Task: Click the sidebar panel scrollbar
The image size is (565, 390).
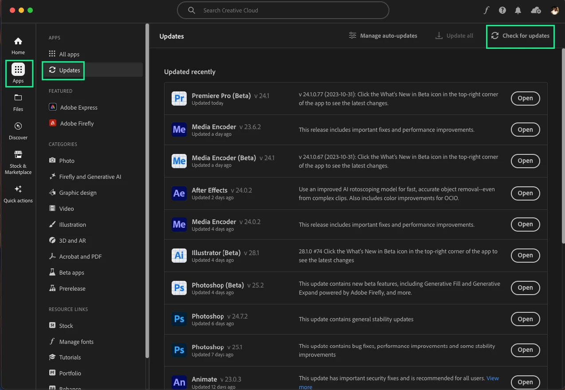Action: coord(147,191)
